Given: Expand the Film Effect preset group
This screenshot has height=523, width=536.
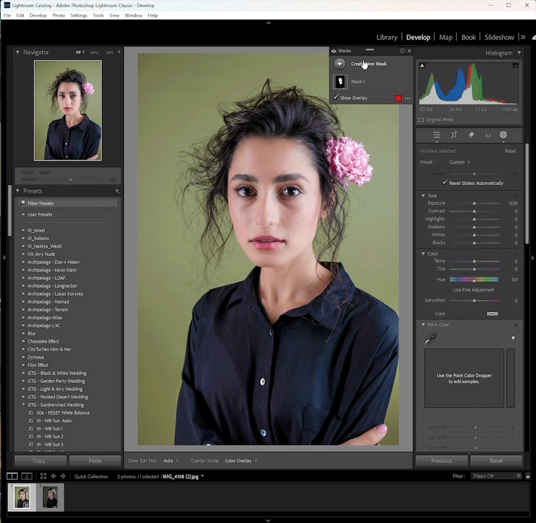Looking at the screenshot, I should pos(23,365).
